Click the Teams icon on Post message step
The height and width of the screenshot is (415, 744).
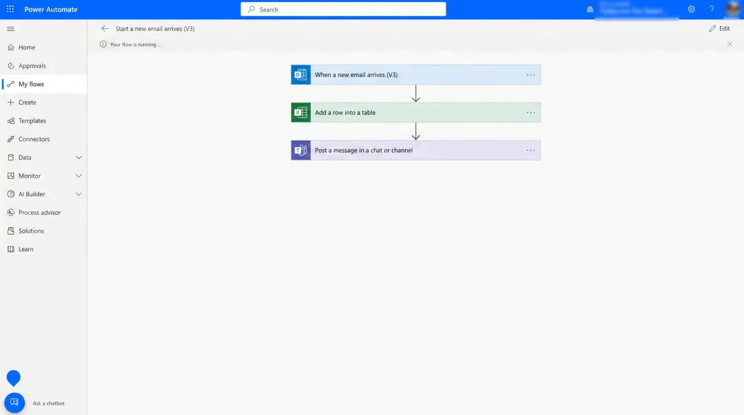tap(301, 150)
